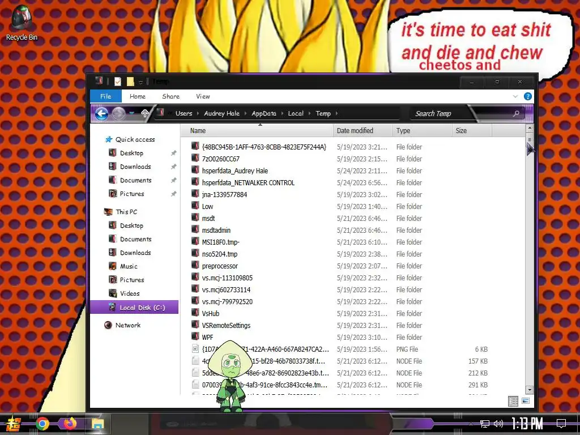Image resolution: width=580 pixels, height=435 pixels.
Task: Expand the chevron after AppData breadcrumb
Action: (282, 113)
